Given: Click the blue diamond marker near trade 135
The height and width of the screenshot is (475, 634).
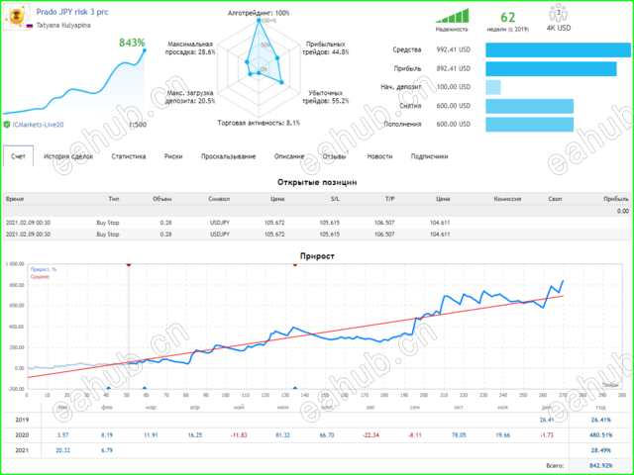Looking at the screenshot, I should (x=295, y=389).
